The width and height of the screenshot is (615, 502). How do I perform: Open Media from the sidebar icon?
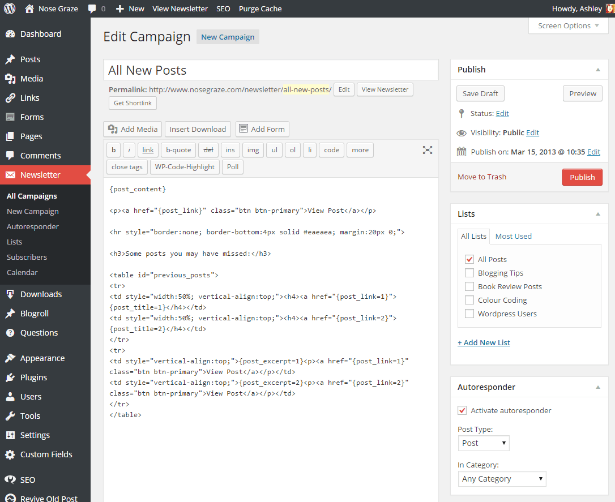pos(10,79)
